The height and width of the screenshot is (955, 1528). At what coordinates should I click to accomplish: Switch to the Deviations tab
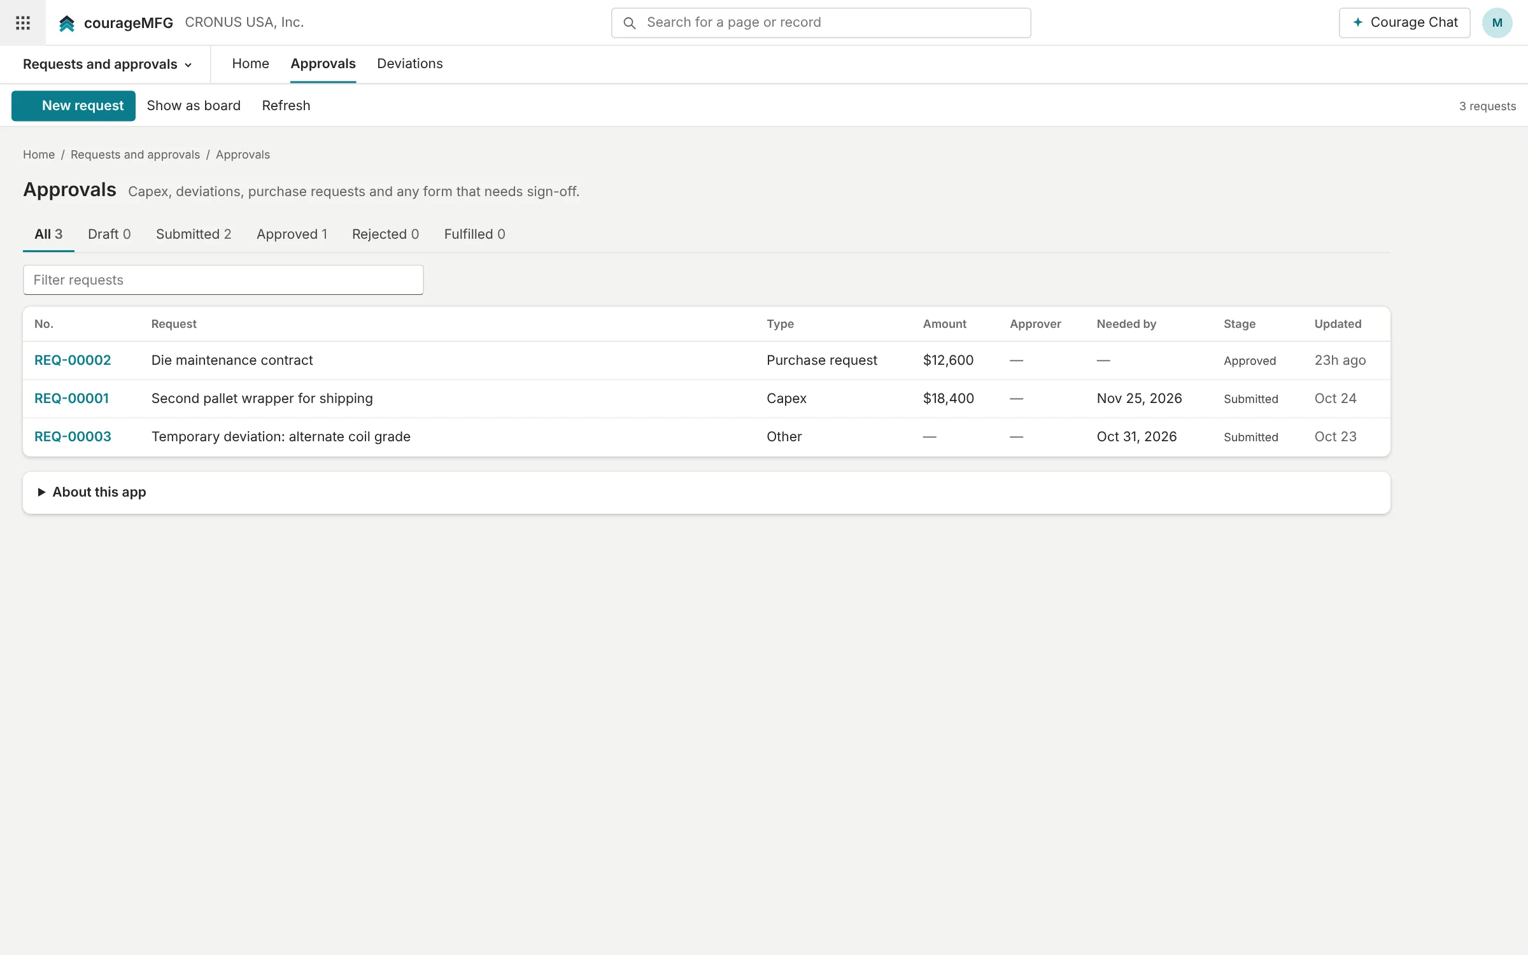[409, 64]
